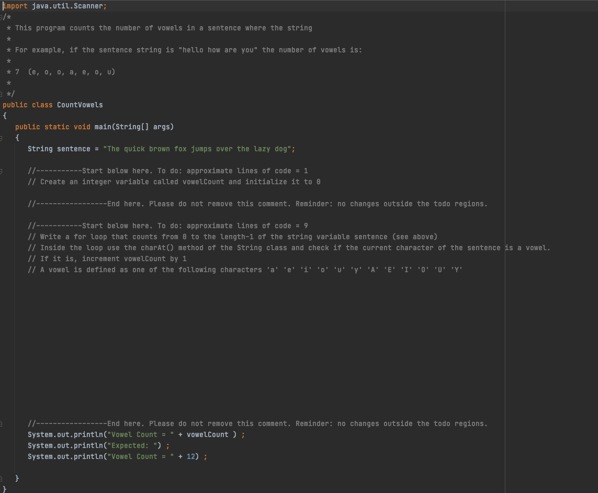This screenshot has width=598, height=493.
Task: Click the gutter fold icon next to the String sentence line
Action: (2, 149)
